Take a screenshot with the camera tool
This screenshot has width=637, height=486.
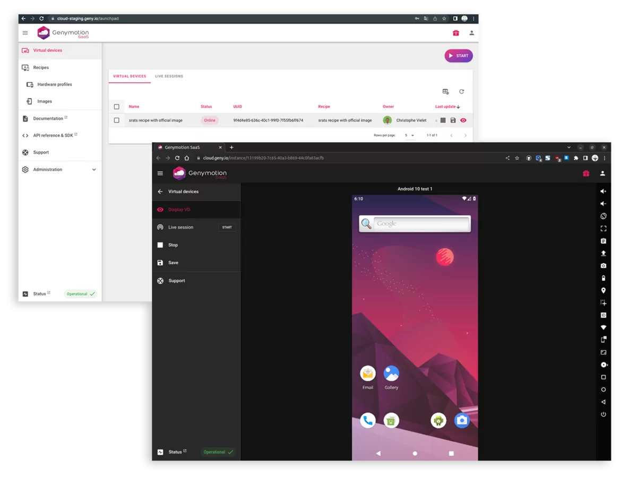pos(603,266)
